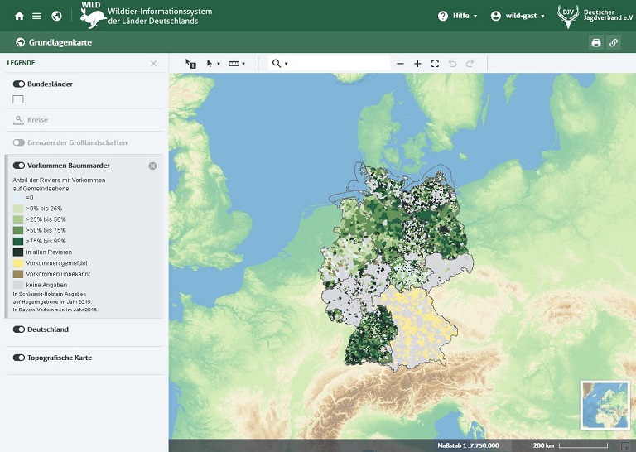Viewport: 636px width, 452px height.
Task: Click the 'Vorkommen gemeldet' yellow swatch
Action: click(x=18, y=263)
